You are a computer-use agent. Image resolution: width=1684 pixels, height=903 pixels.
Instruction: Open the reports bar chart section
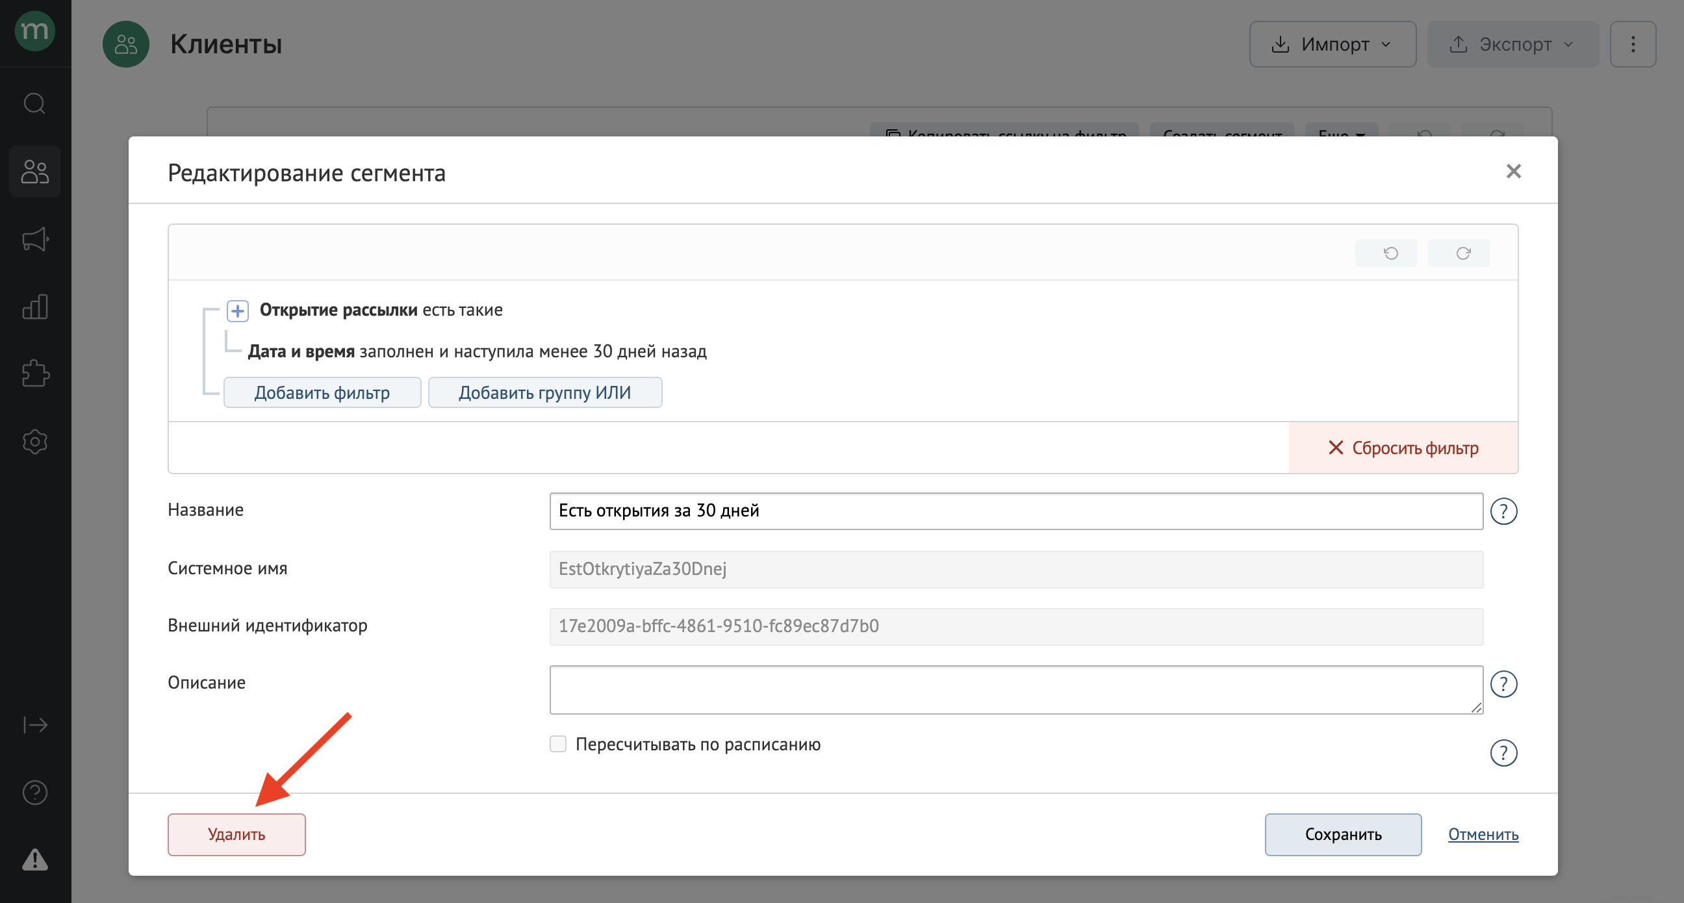click(x=34, y=307)
